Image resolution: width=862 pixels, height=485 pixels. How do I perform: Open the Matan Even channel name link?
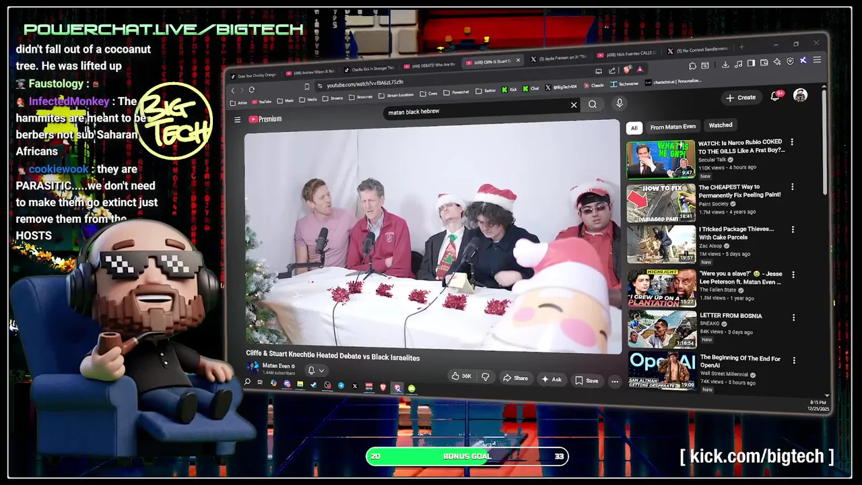pyautogui.click(x=276, y=366)
